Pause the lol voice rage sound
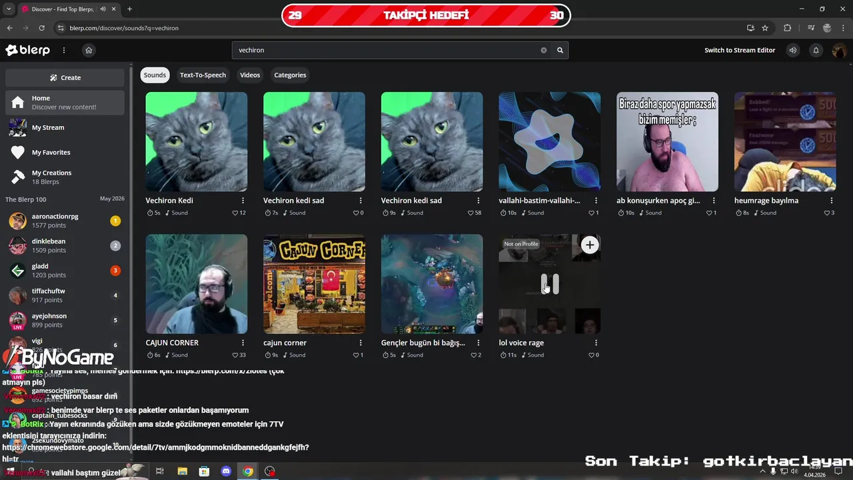Viewport: 853px width, 480px height. coord(550,284)
